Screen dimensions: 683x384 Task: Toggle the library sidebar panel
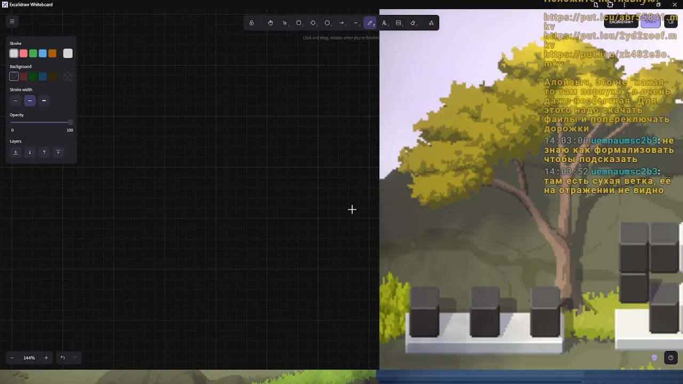[671, 22]
